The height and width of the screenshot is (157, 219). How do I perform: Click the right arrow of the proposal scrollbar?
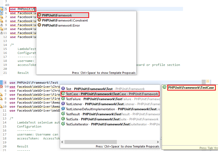[158, 142]
